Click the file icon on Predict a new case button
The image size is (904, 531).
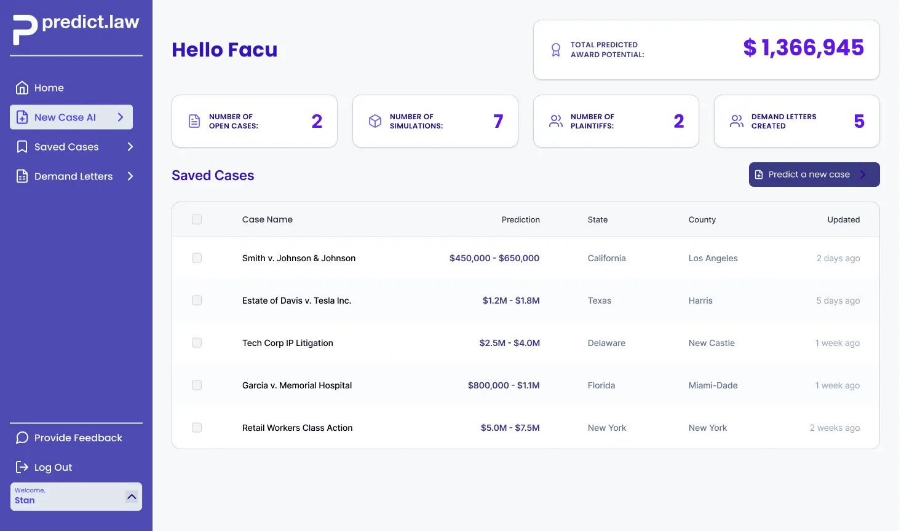(759, 175)
